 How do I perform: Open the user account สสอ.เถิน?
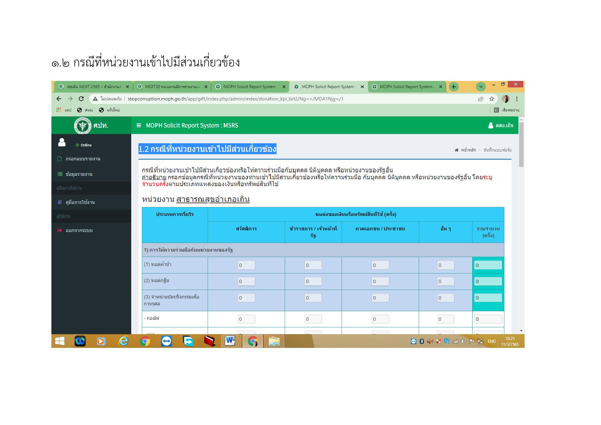coord(501,125)
